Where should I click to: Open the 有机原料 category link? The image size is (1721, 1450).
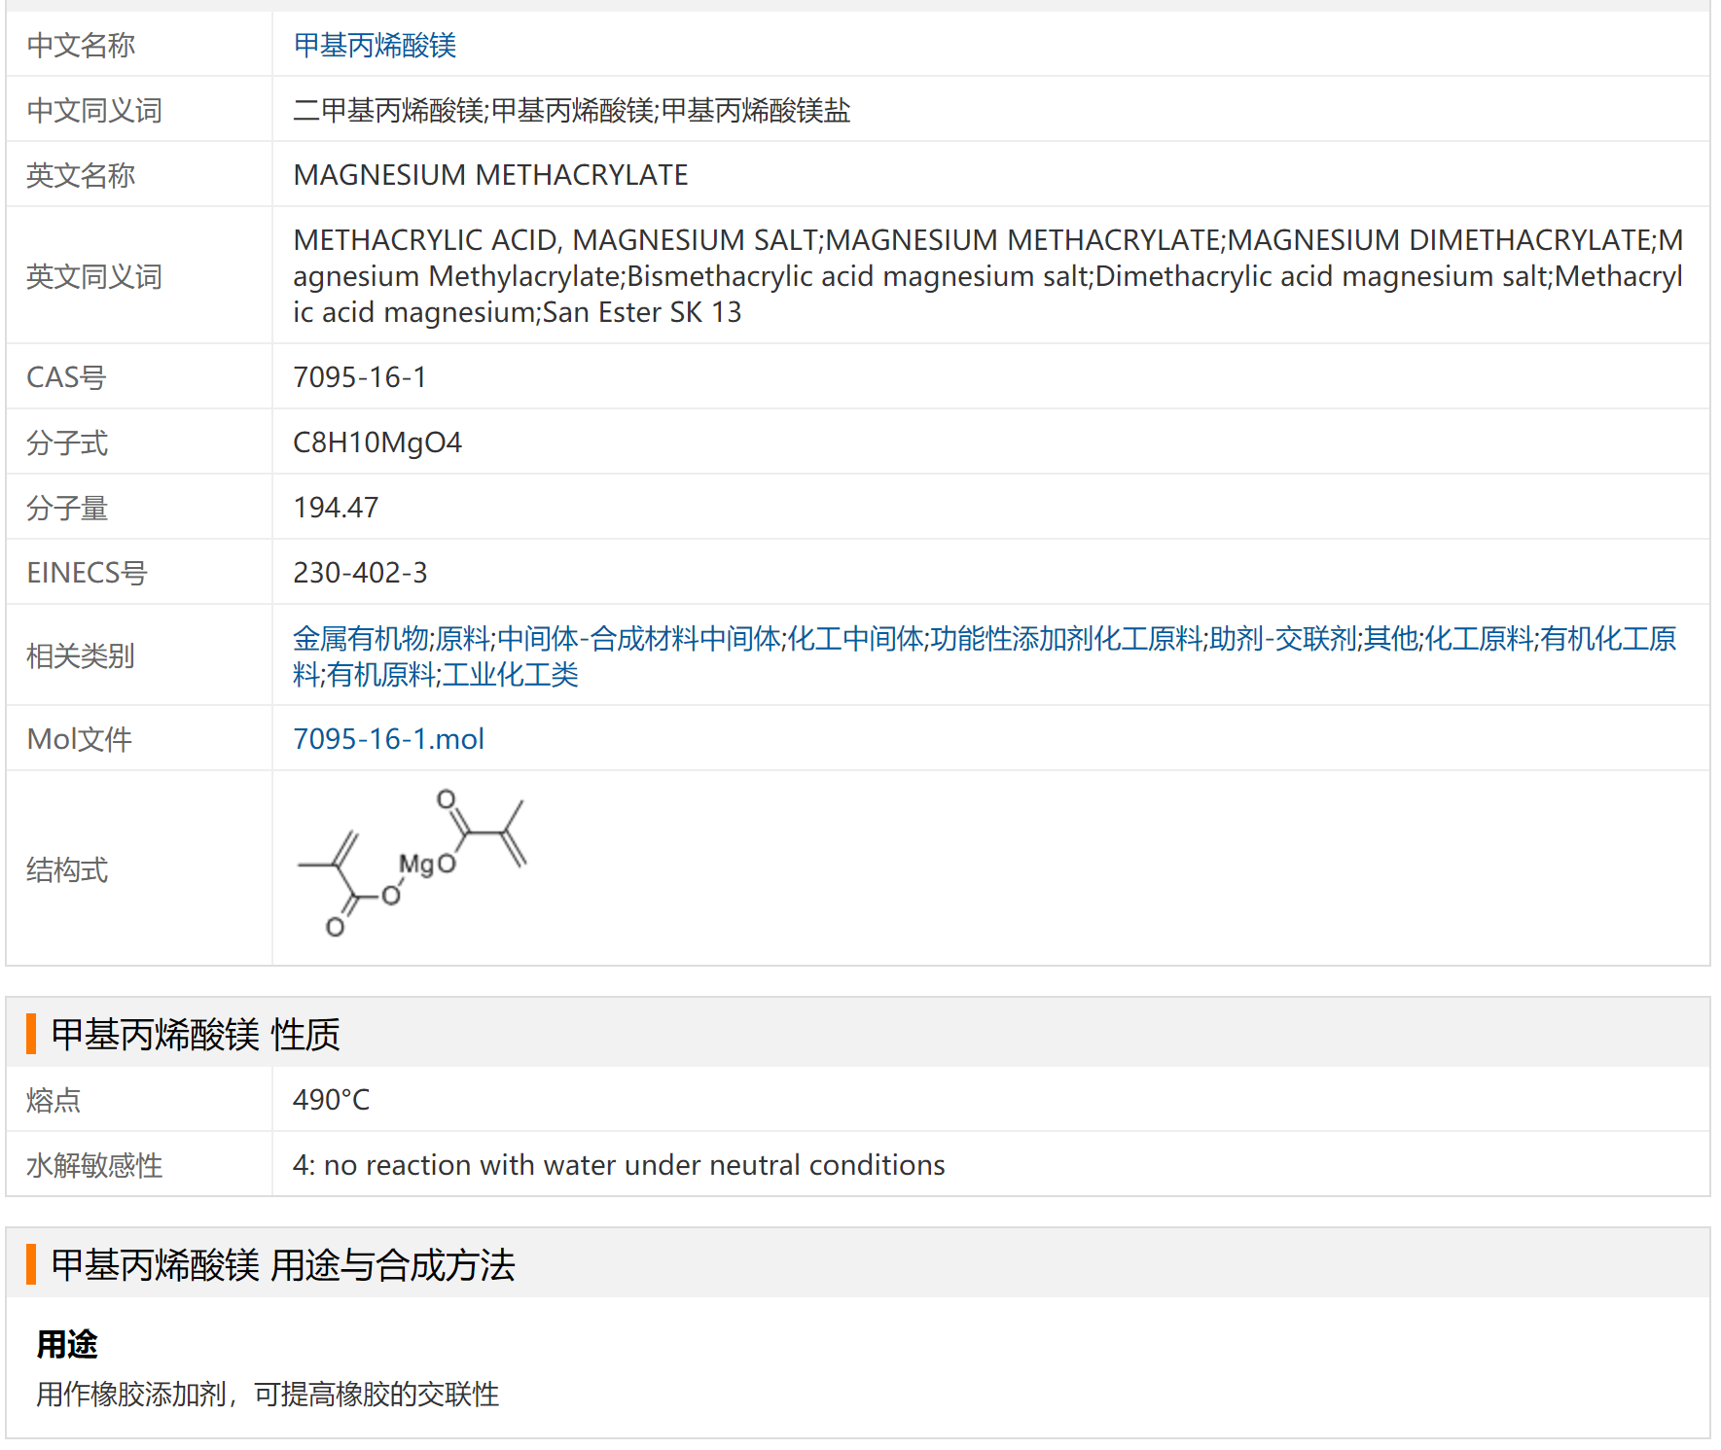380,675
